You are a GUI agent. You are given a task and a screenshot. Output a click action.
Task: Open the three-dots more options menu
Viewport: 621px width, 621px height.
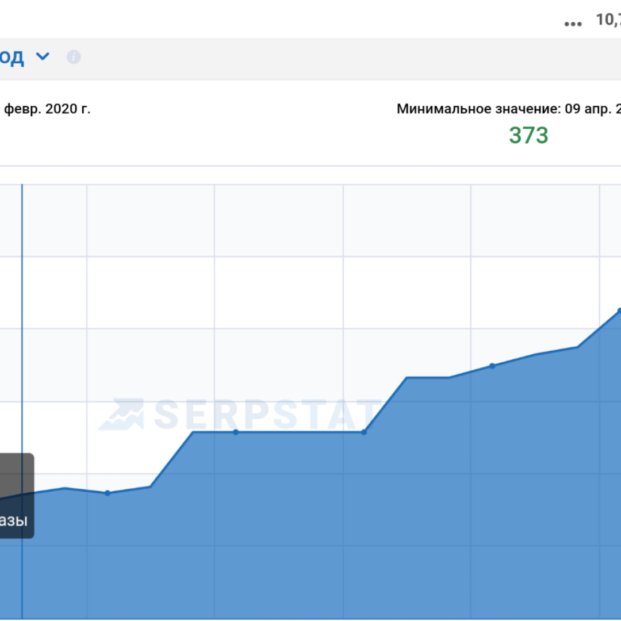click(573, 24)
